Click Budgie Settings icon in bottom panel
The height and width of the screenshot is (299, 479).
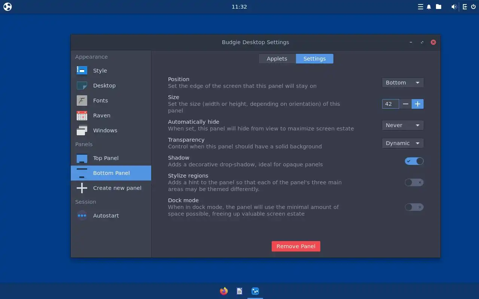pos(255,291)
